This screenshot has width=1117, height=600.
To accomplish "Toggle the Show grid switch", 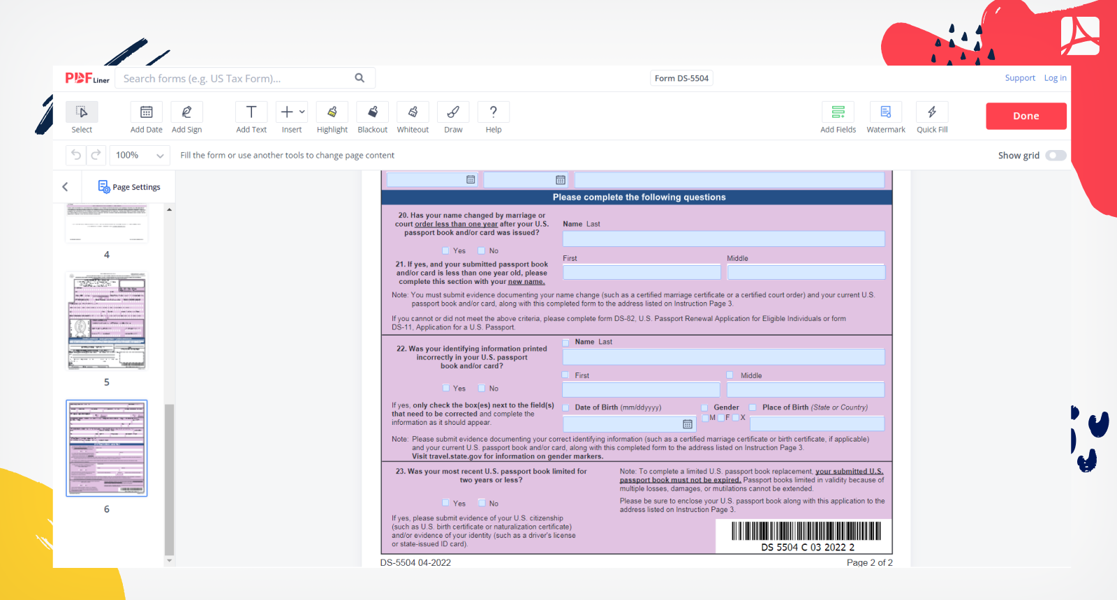I will click(1056, 156).
